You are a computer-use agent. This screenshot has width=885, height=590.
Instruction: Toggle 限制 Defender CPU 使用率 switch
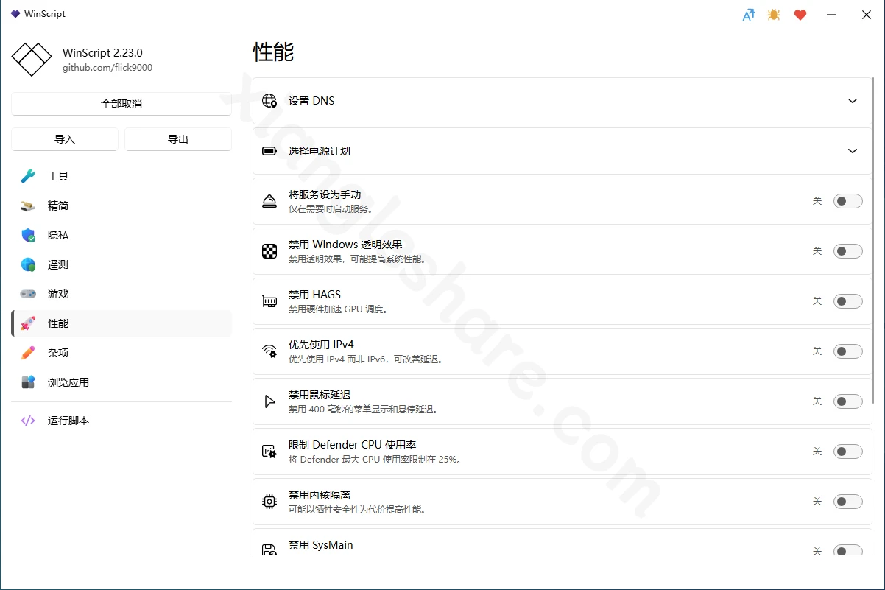[847, 452]
